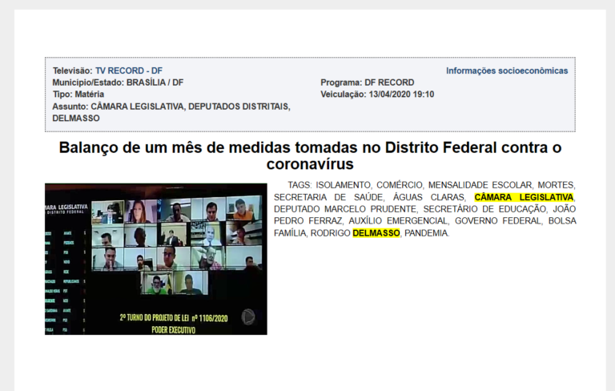This screenshot has height=391, width=615.
Task: Click the Tipo: Matéria text
Action: 78,95
